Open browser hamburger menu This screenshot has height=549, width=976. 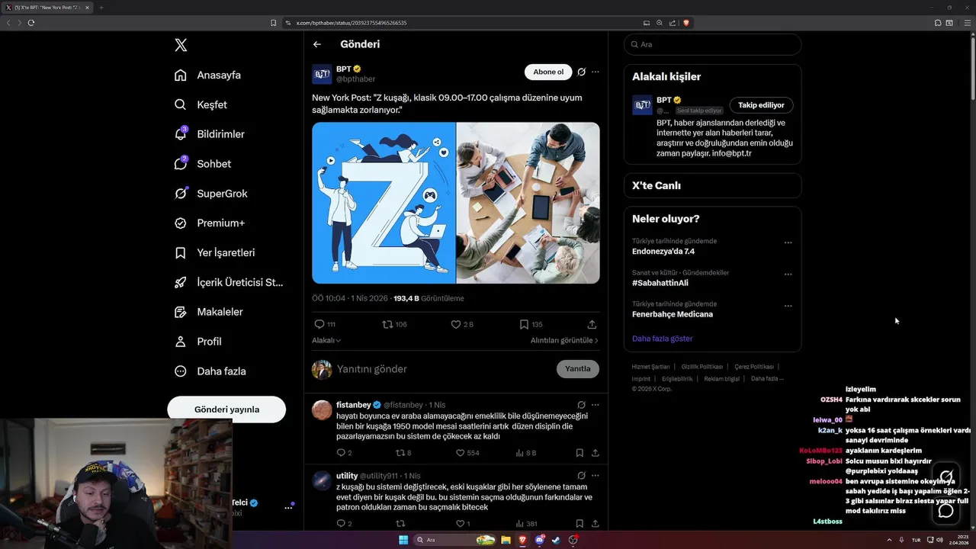click(x=966, y=23)
